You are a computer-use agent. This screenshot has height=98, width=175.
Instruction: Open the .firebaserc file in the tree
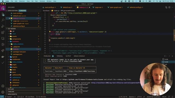[23, 82]
